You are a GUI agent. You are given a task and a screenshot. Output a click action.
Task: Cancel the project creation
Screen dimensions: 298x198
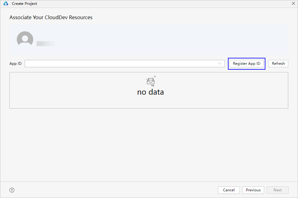pos(229,190)
